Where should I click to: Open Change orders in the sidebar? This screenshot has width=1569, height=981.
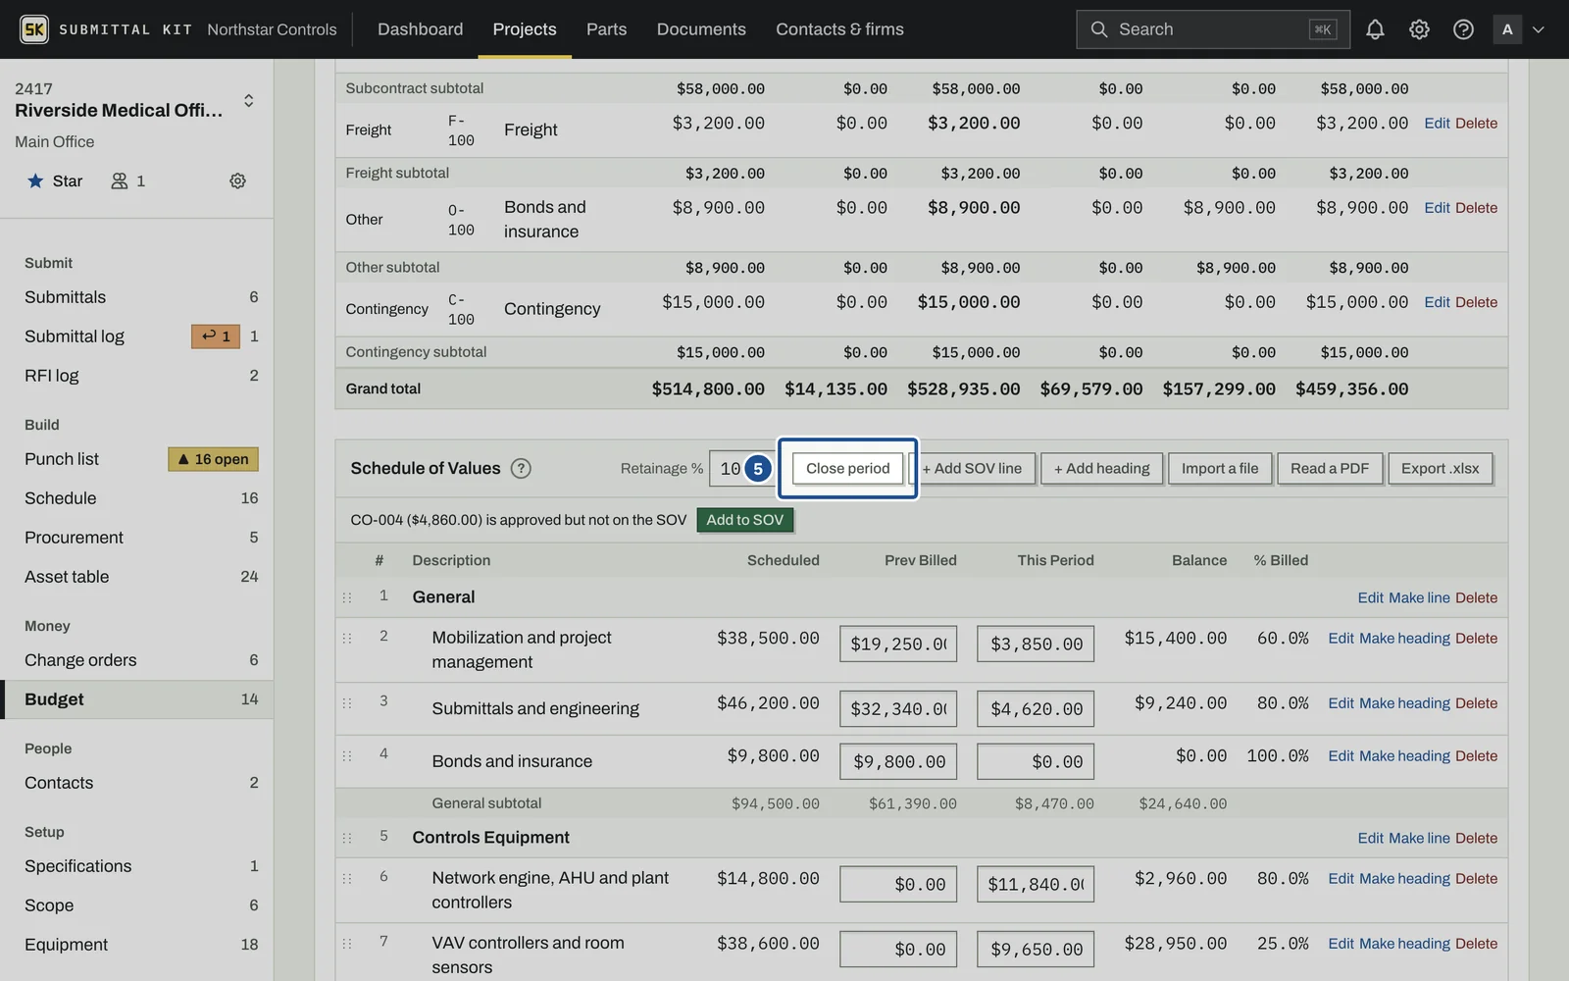tap(137, 660)
